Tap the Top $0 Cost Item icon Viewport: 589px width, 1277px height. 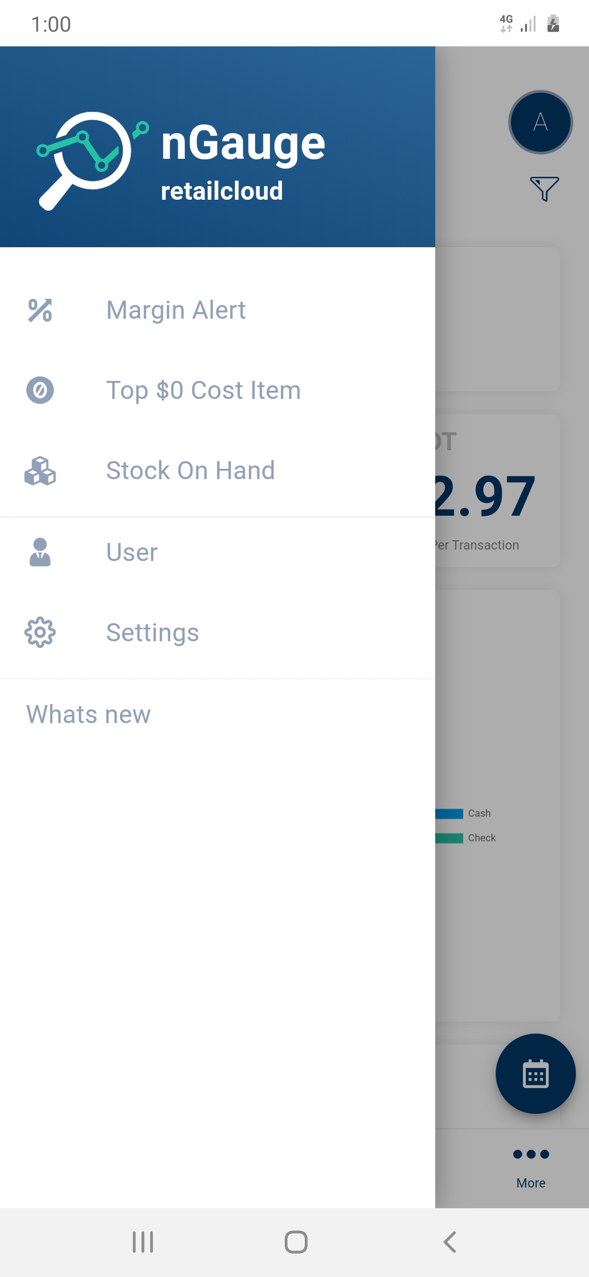(x=40, y=390)
